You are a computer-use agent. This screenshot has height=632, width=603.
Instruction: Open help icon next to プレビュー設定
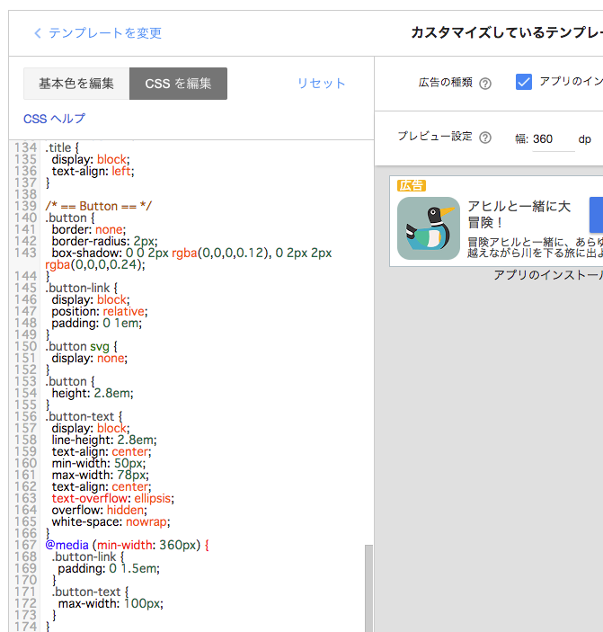(x=485, y=138)
